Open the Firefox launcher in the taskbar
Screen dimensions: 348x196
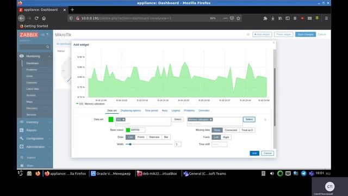(x=38, y=173)
